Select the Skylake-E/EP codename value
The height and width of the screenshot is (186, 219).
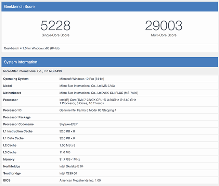coord(68,124)
